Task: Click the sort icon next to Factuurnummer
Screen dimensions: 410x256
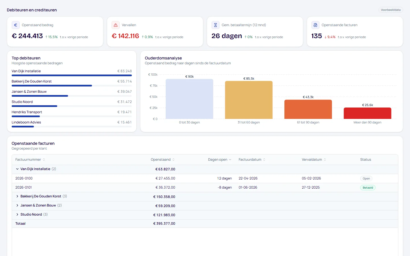Action: [44, 160]
